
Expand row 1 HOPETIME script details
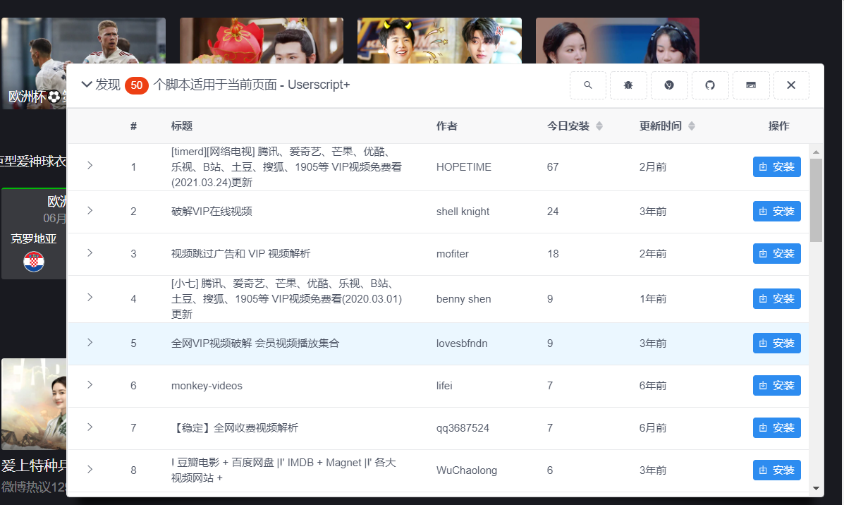[90, 165]
